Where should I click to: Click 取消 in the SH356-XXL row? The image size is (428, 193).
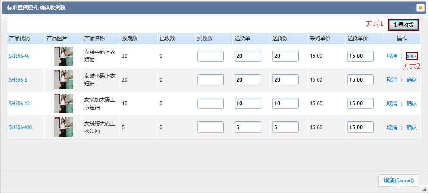click(x=392, y=127)
